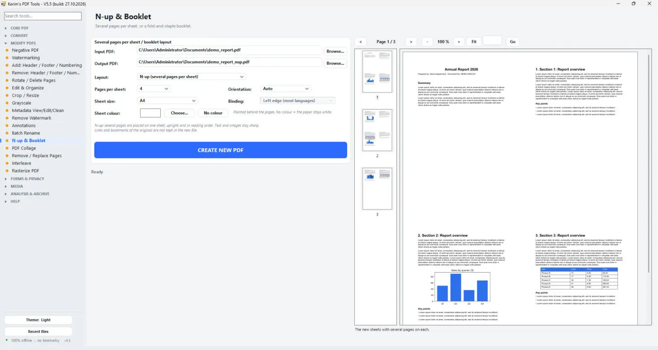The width and height of the screenshot is (658, 350).
Task: Open Watermarking tool in sidebar
Action: [x=26, y=58]
